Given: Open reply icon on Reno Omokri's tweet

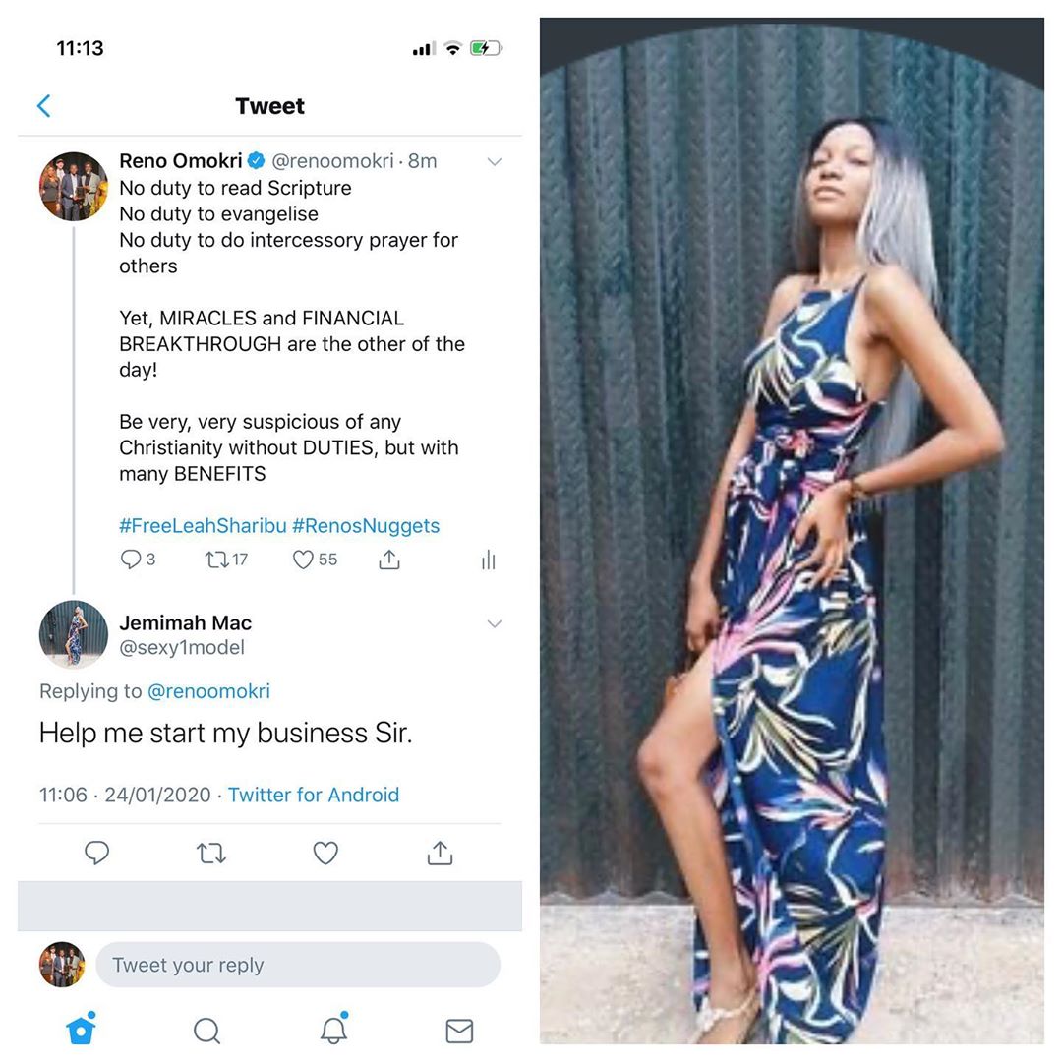Looking at the screenshot, I should click(x=130, y=560).
